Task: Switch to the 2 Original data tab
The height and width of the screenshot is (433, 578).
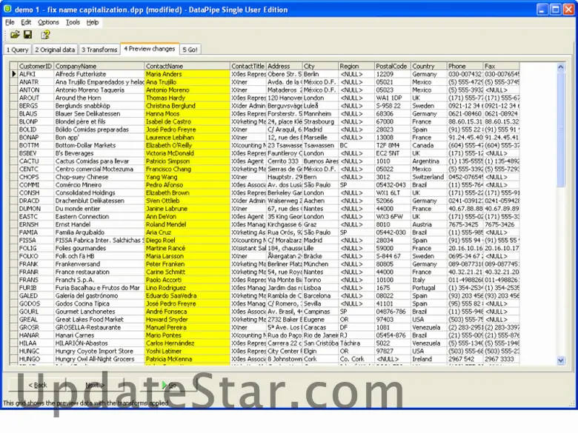Action: coord(55,50)
